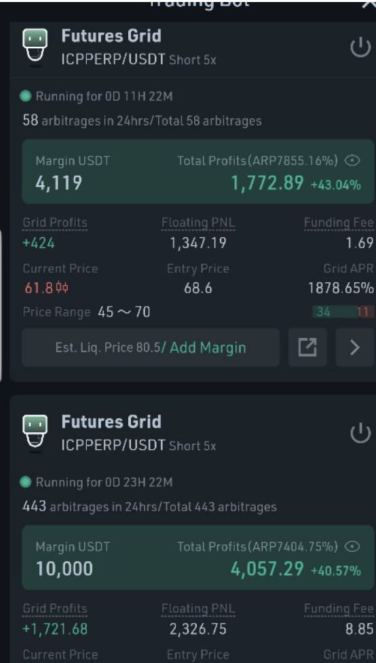Click first Futures Grid robot icon
This screenshot has width=376, height=663.
[35, 48]
